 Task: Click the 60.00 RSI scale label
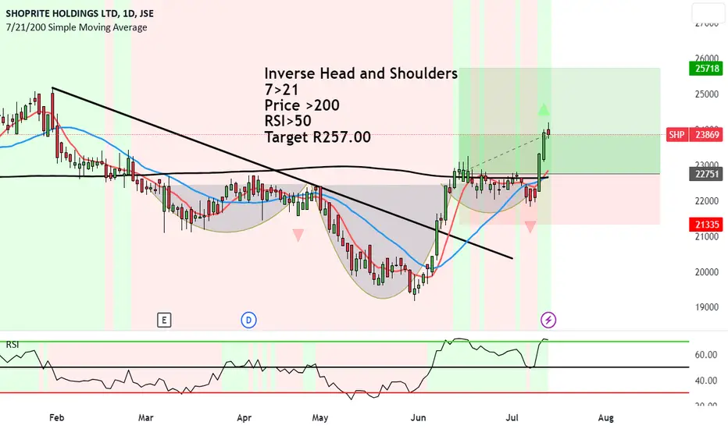pyautogui.click(x=705, y=355)
